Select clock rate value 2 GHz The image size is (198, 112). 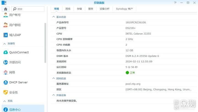click(x=129, y=39)
